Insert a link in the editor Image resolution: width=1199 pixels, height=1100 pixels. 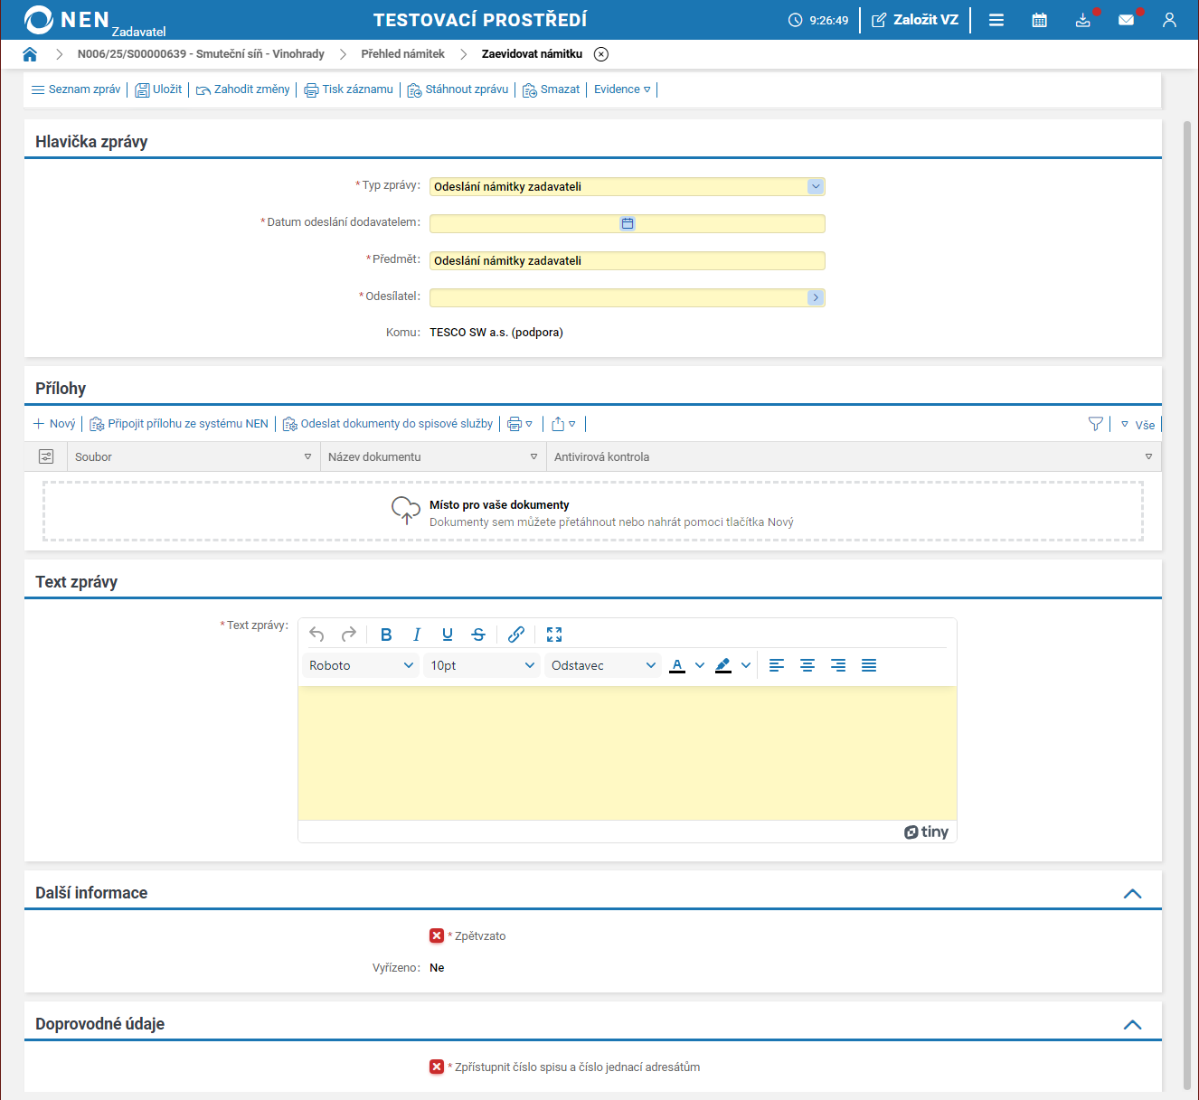pos(516,635)
